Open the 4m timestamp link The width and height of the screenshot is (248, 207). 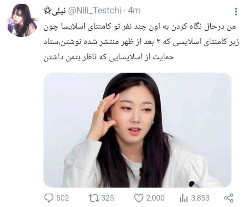point(134,11)
